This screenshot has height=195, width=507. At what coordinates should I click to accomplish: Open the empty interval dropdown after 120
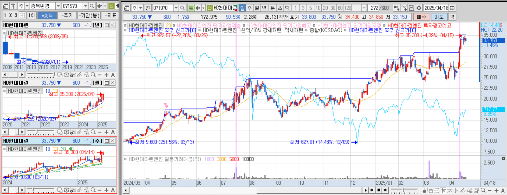click(x=364, y=8)
